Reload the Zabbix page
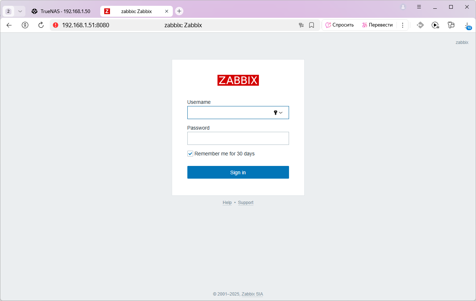 41,25
